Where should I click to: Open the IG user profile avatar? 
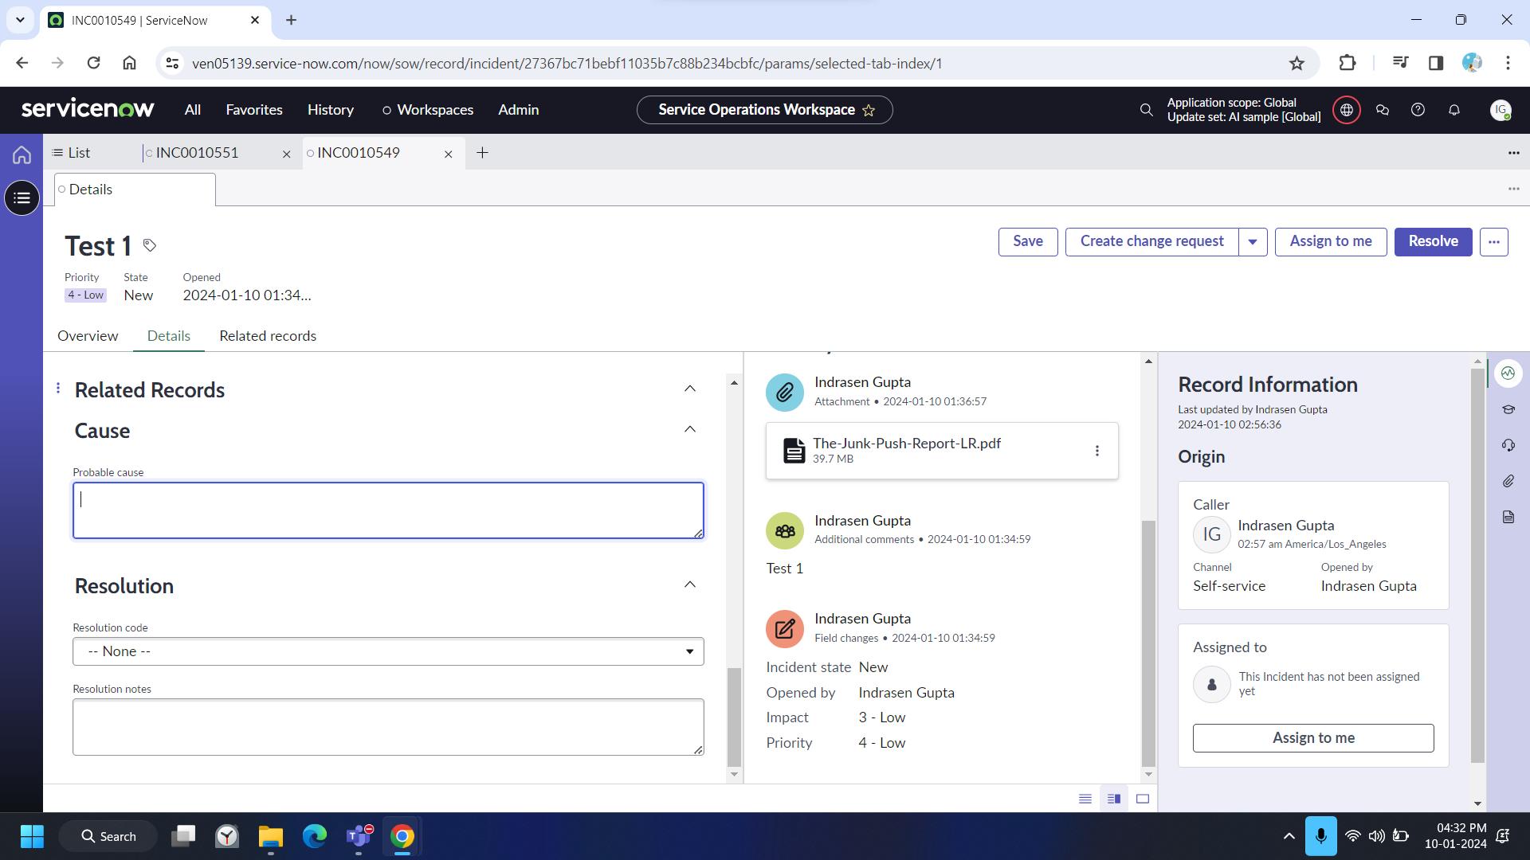[x=1501, y=110]
